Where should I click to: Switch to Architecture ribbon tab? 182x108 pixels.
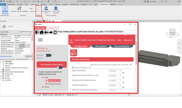11,4
